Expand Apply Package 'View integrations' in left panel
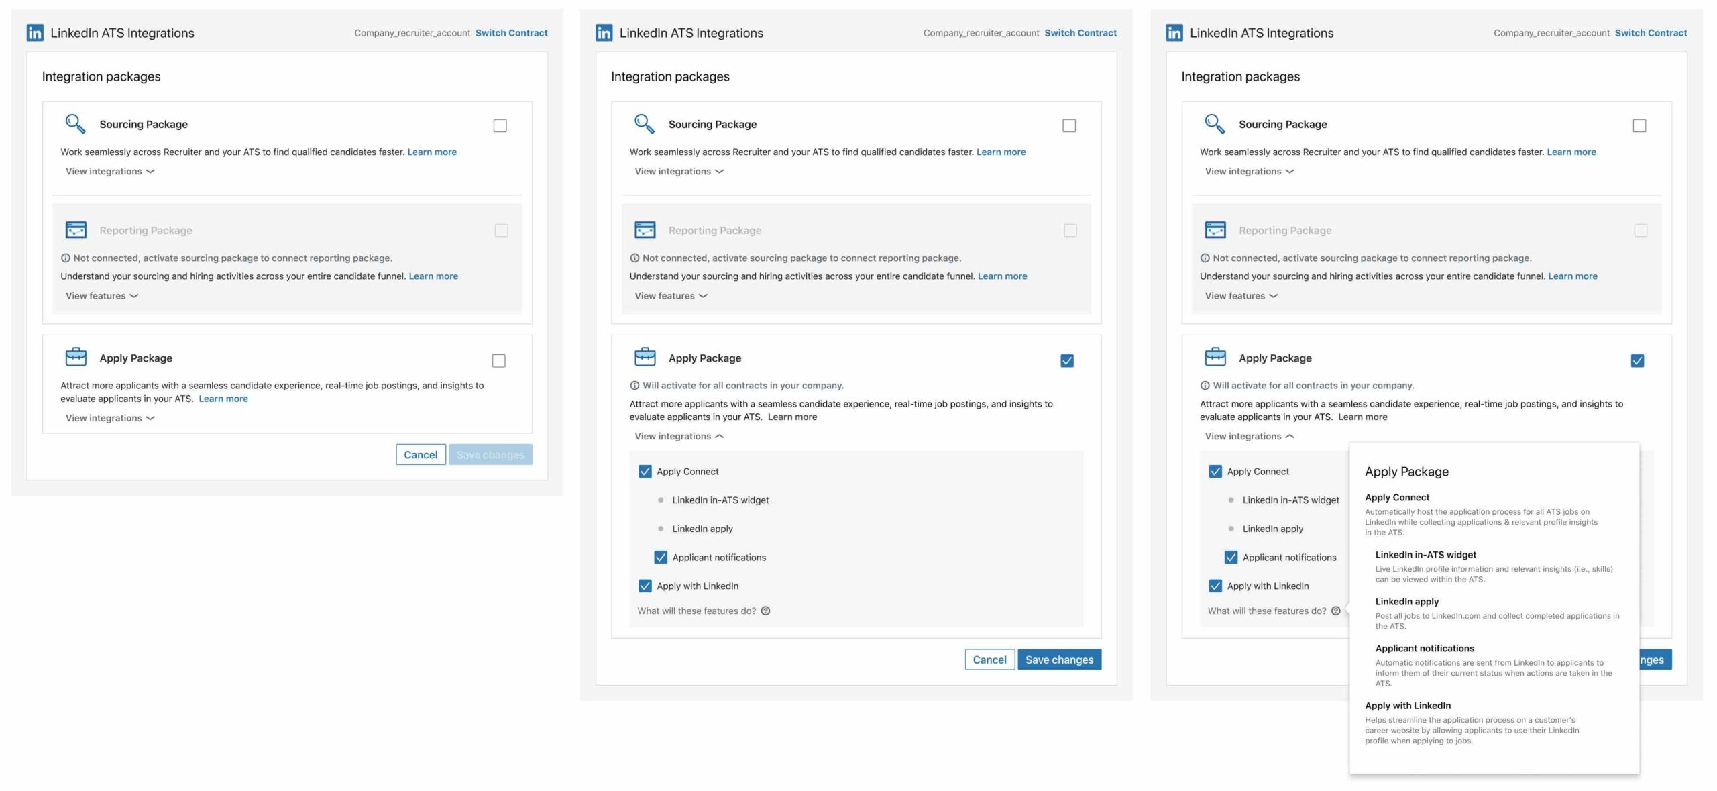This screenshot has height=791, width=1717. tap(110, 419)
